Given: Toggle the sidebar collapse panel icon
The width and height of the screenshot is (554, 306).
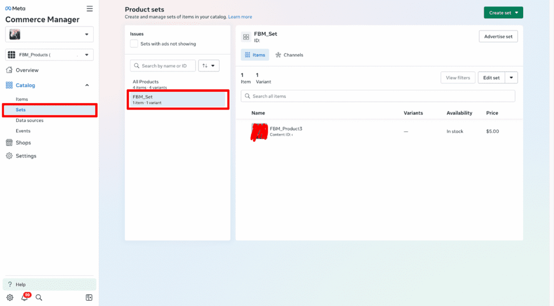Looking at the screenshot, I should pos(89,297).
